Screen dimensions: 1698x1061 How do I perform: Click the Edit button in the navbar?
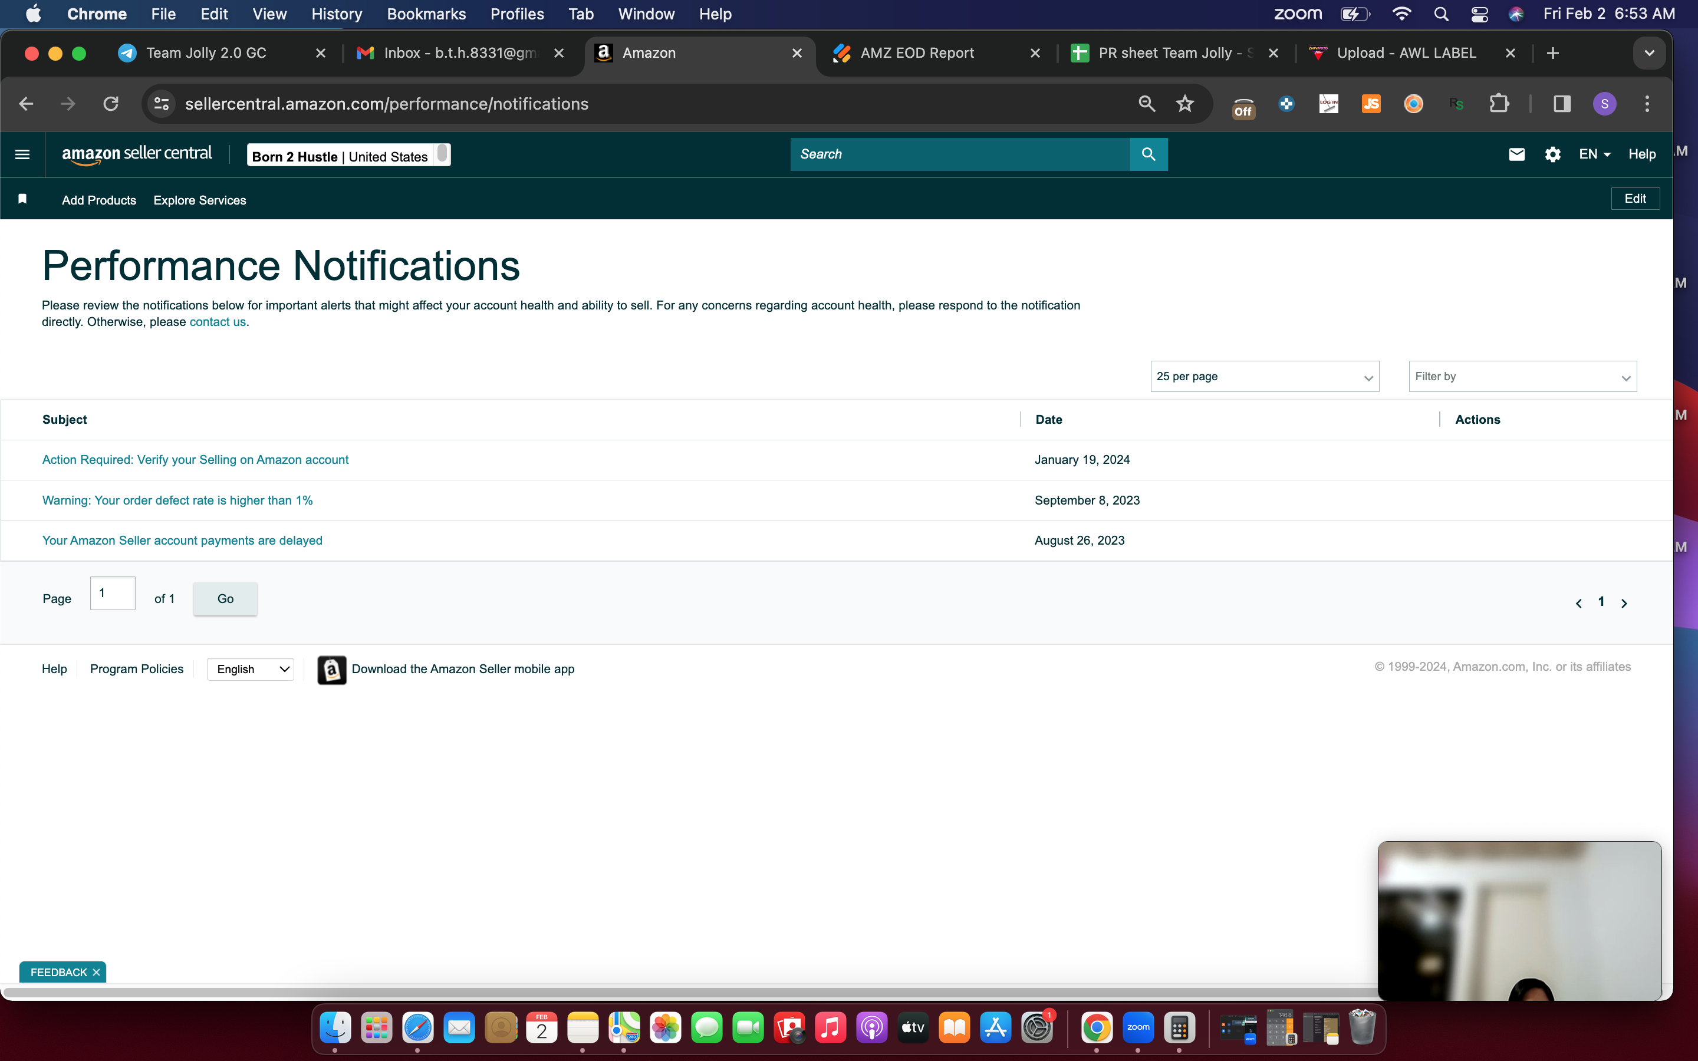point(1635,199)
